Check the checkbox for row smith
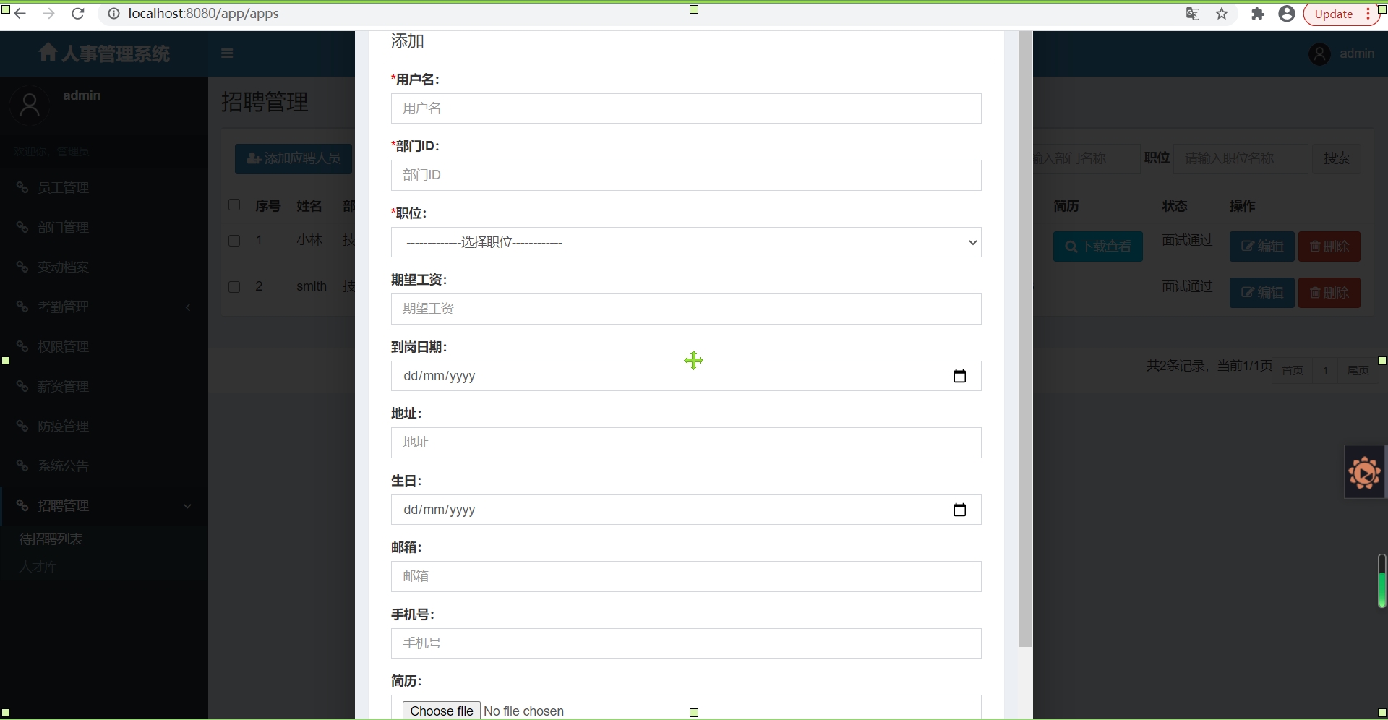 [x=234, y=287]
